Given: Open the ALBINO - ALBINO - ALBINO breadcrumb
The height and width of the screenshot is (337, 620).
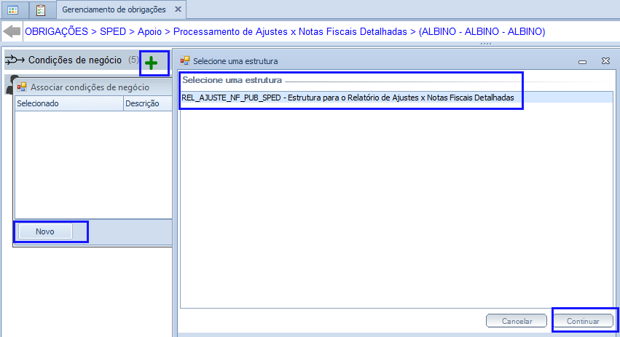Looking at the screenshot, I should 482,31.
